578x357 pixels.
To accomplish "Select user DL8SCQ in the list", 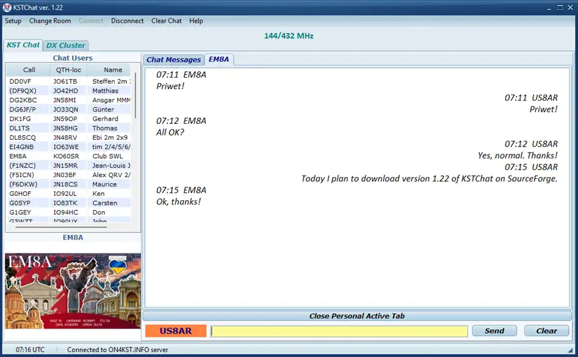I will point(23,137).
